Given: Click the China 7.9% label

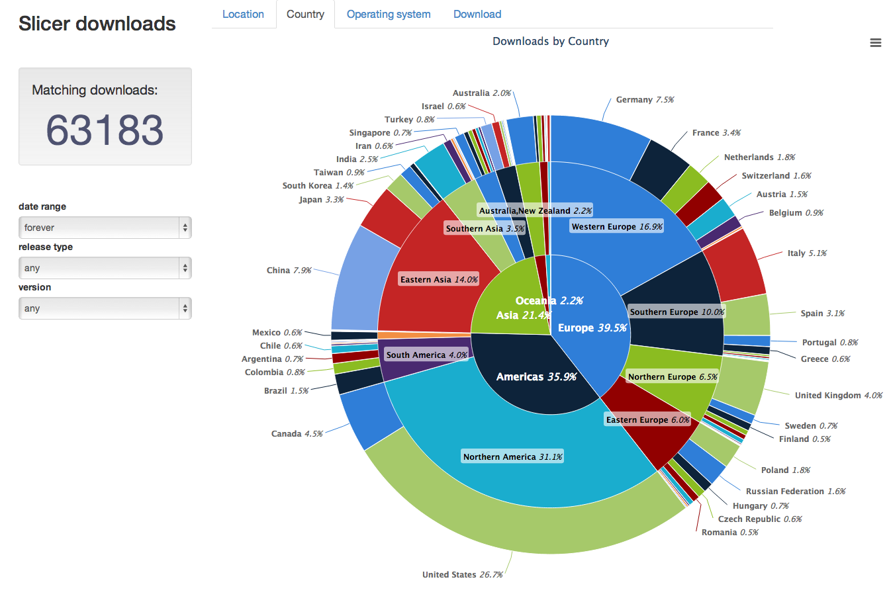Looking at the screenshot, I should coord(289,271).
